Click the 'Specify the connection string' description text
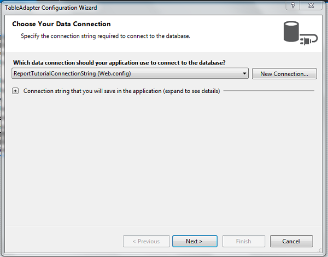The image size is (328, 257). 106,36
